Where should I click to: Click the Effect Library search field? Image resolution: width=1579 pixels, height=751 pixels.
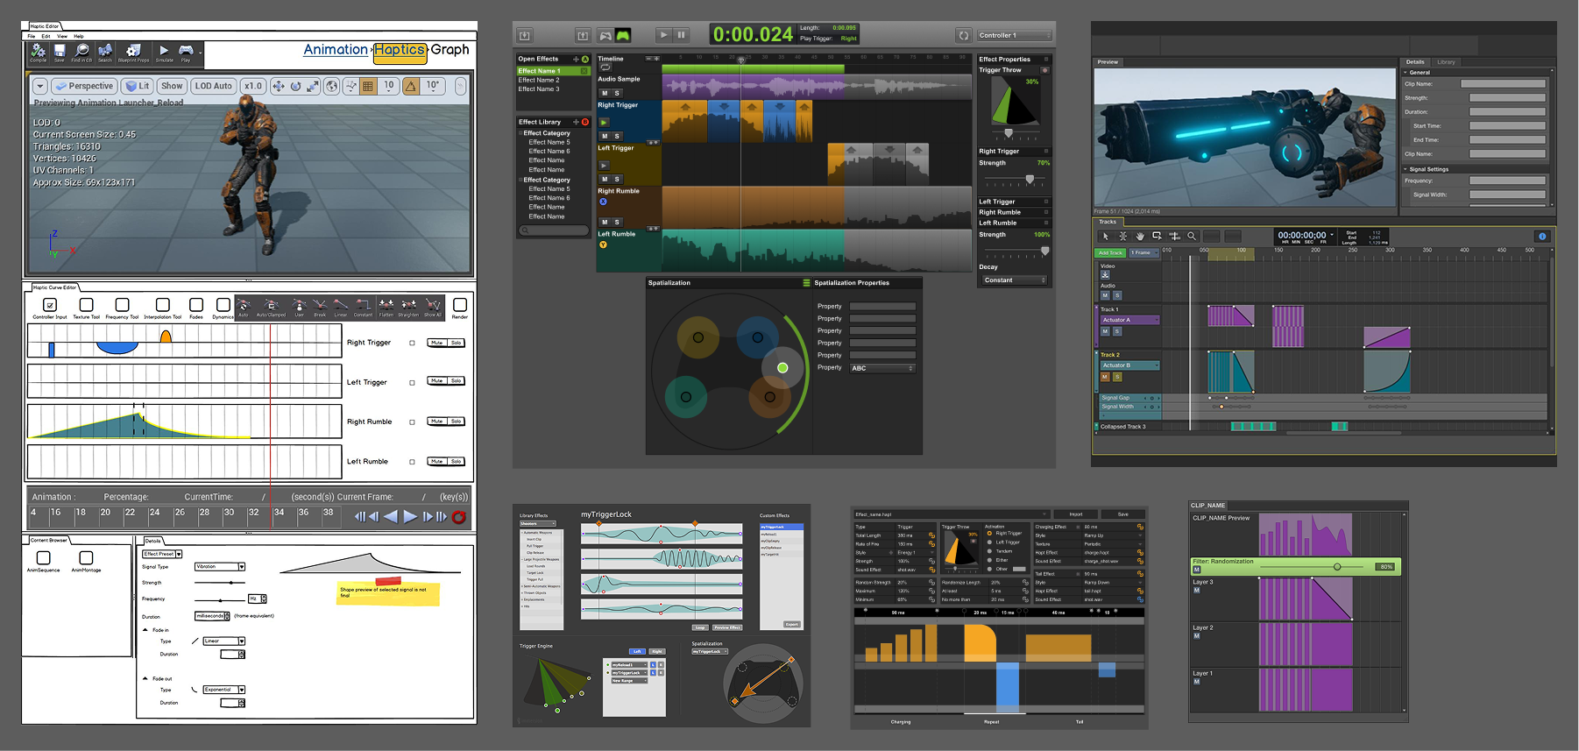[x=553, y=230]
